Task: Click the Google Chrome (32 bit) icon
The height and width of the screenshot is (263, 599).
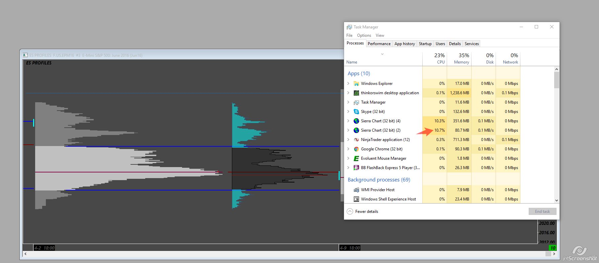Action: (356, 149)
